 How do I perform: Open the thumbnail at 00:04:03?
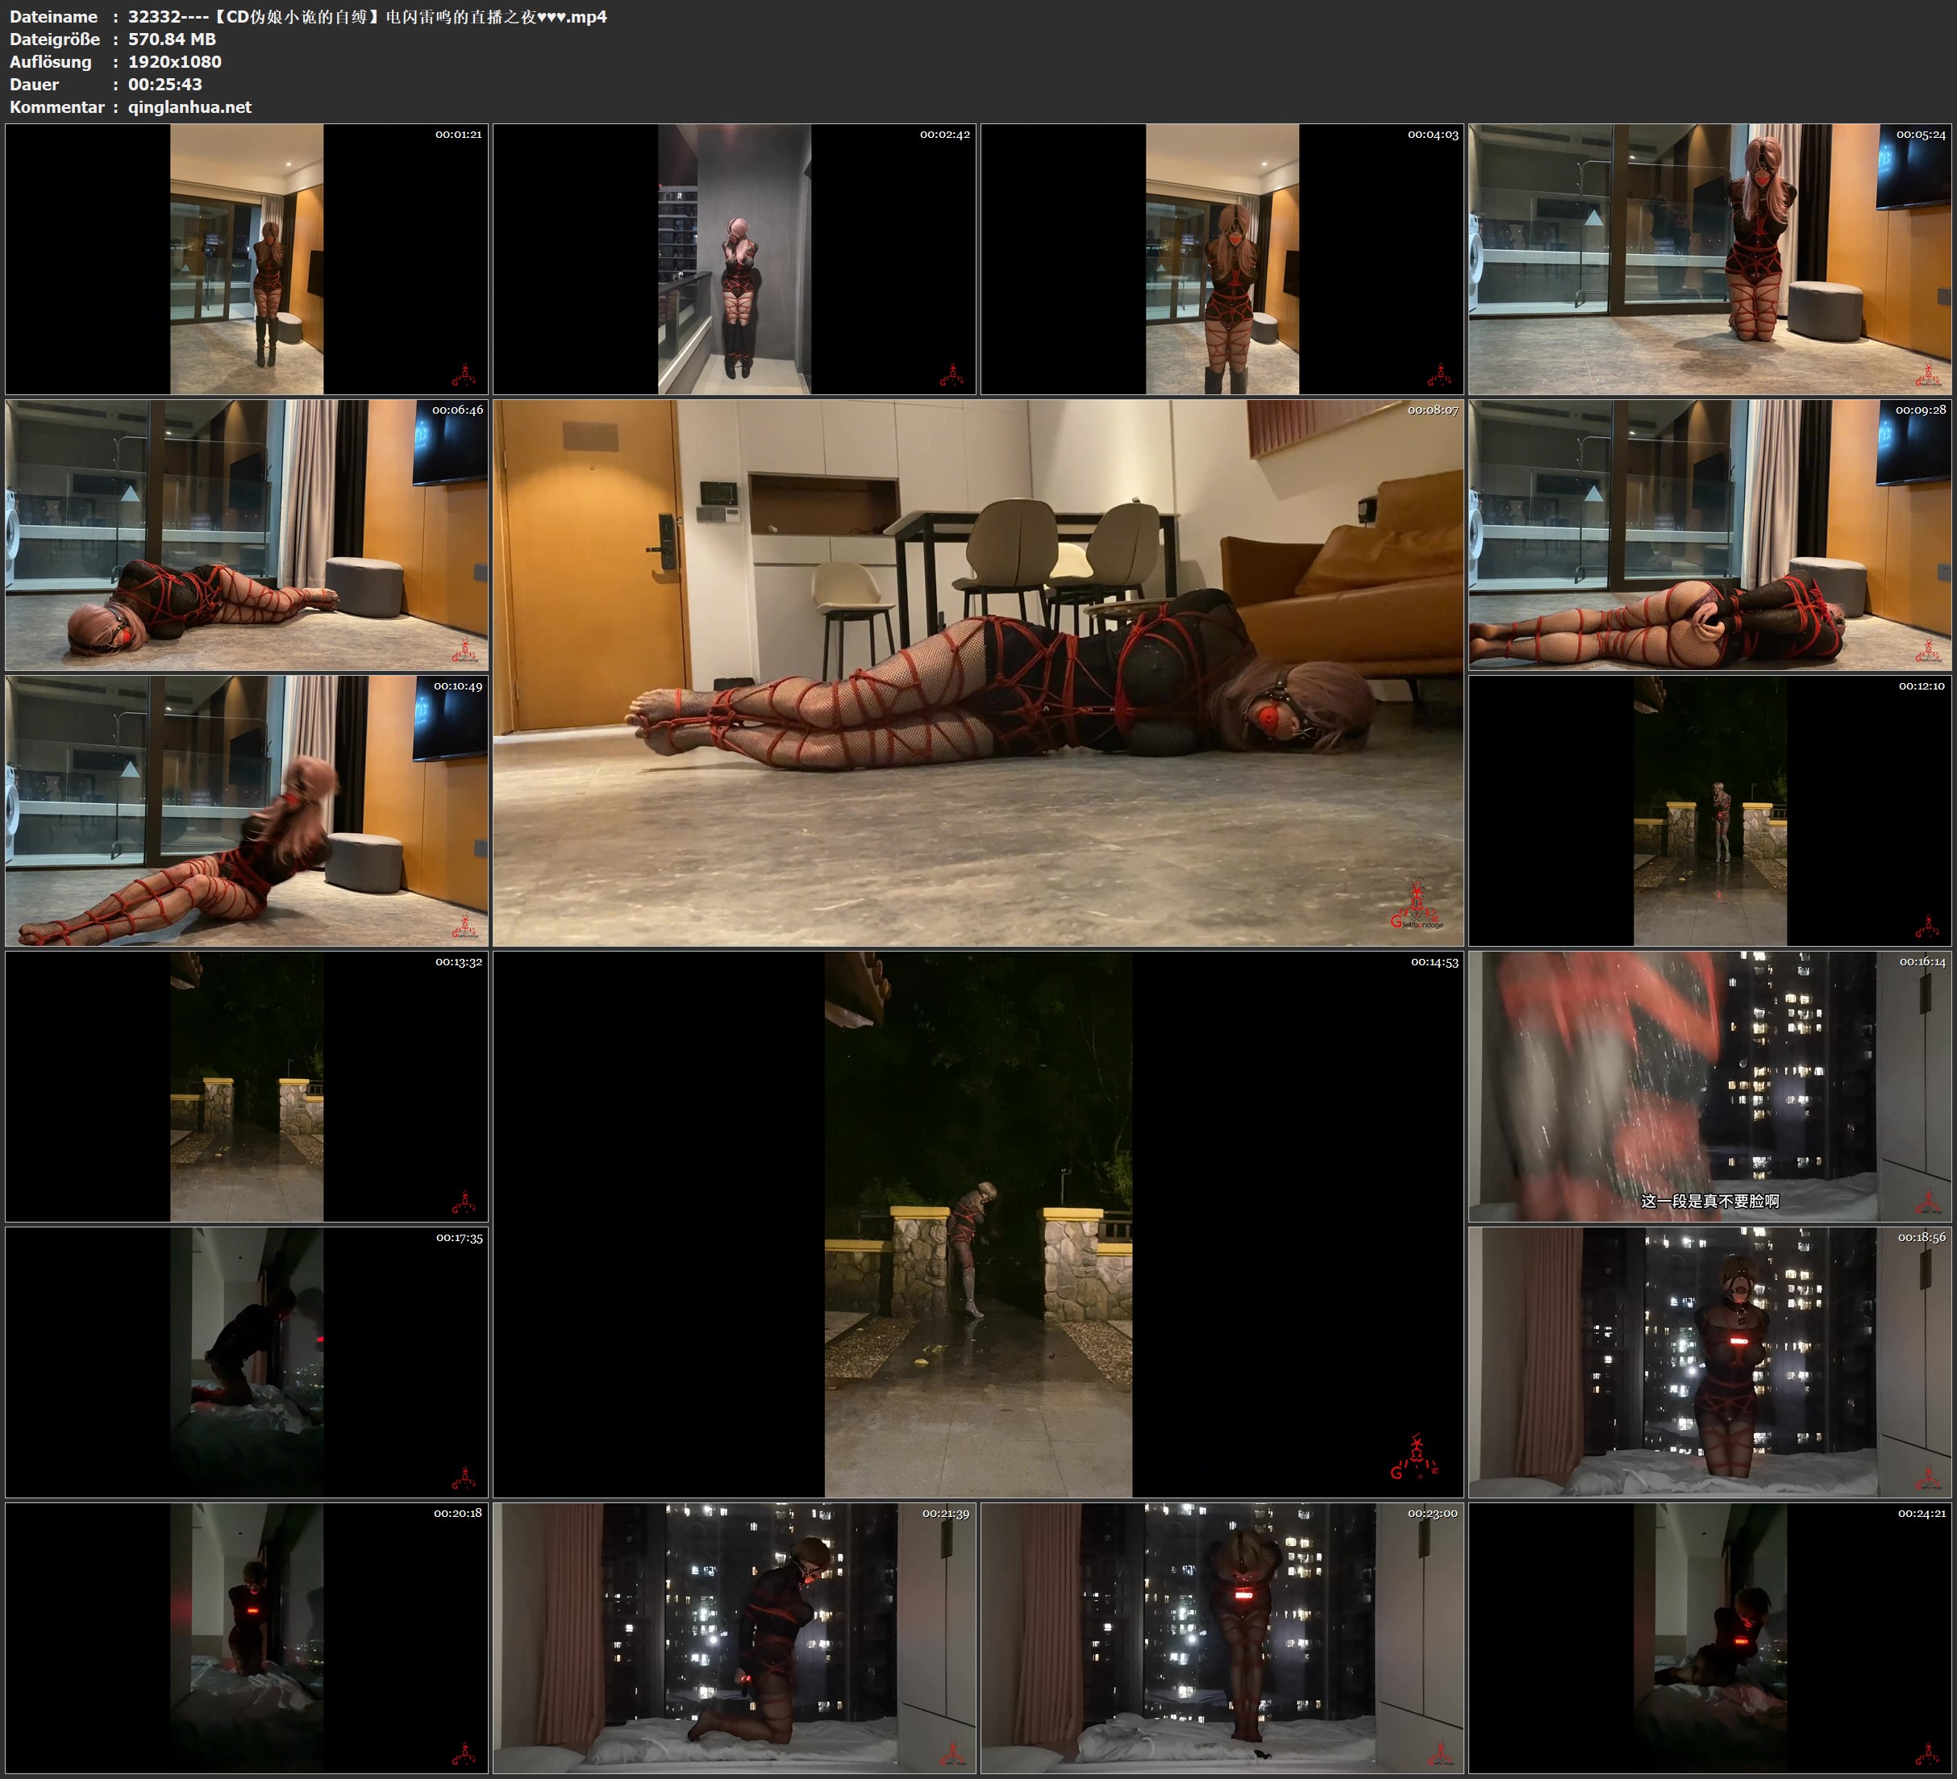(1221, 258)
